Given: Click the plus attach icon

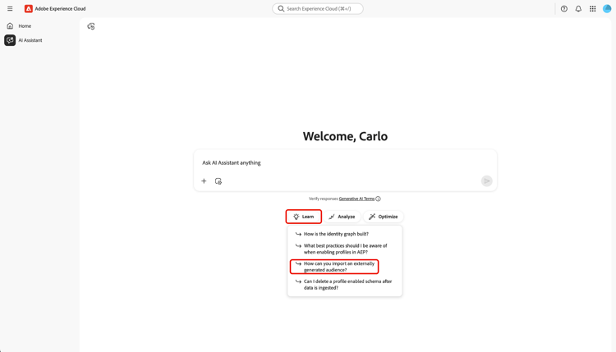Looking at the screenshot, I should click(204, 181).
